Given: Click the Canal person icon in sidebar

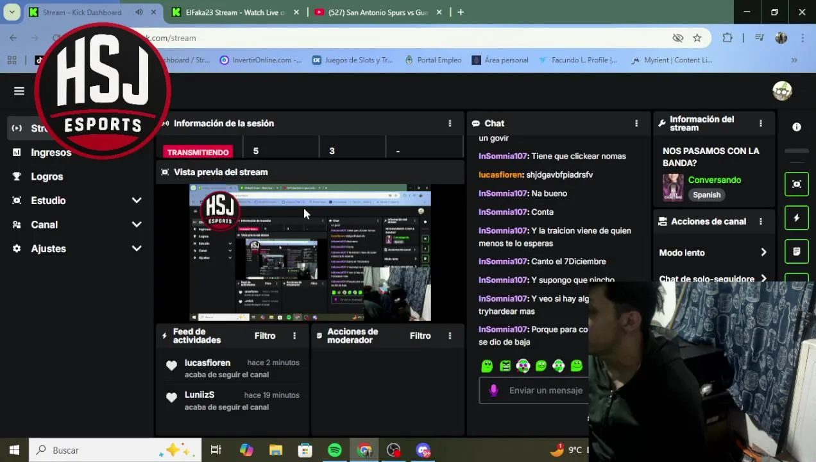Looking at the screenshot, I should point(17,225).
